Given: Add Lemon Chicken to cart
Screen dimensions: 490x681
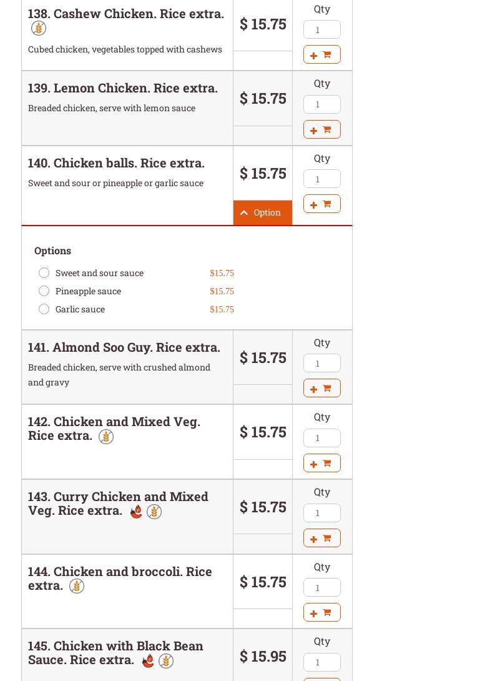Looking at the screenshot, I should coord(321,129).
